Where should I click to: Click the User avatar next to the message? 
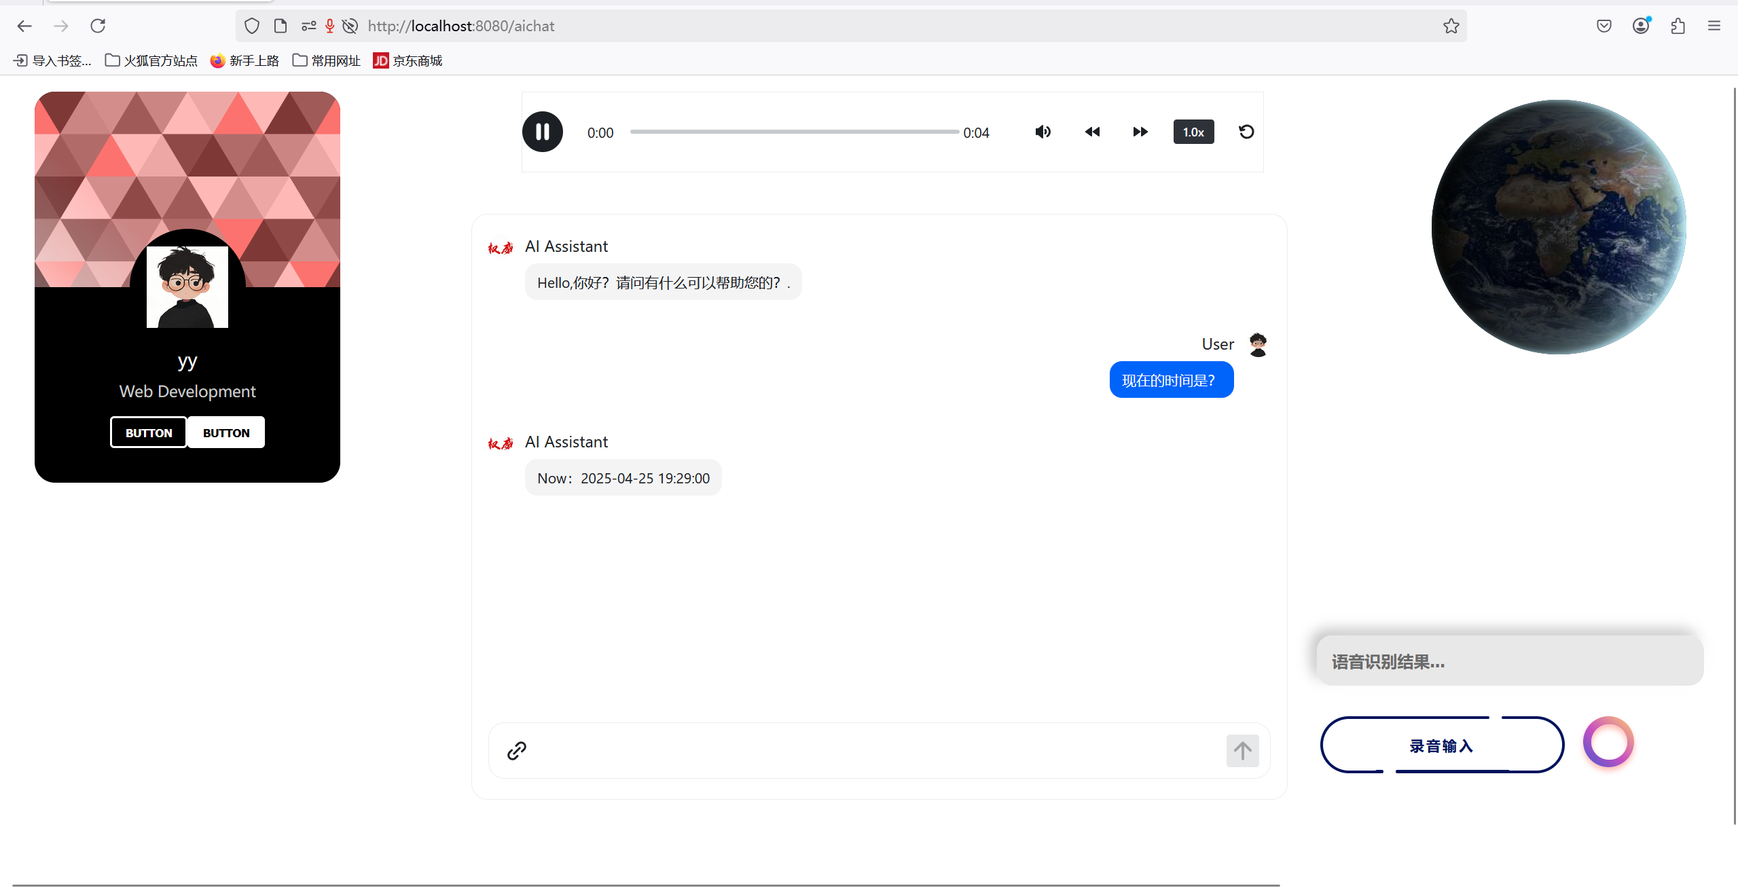point(1257,344)
